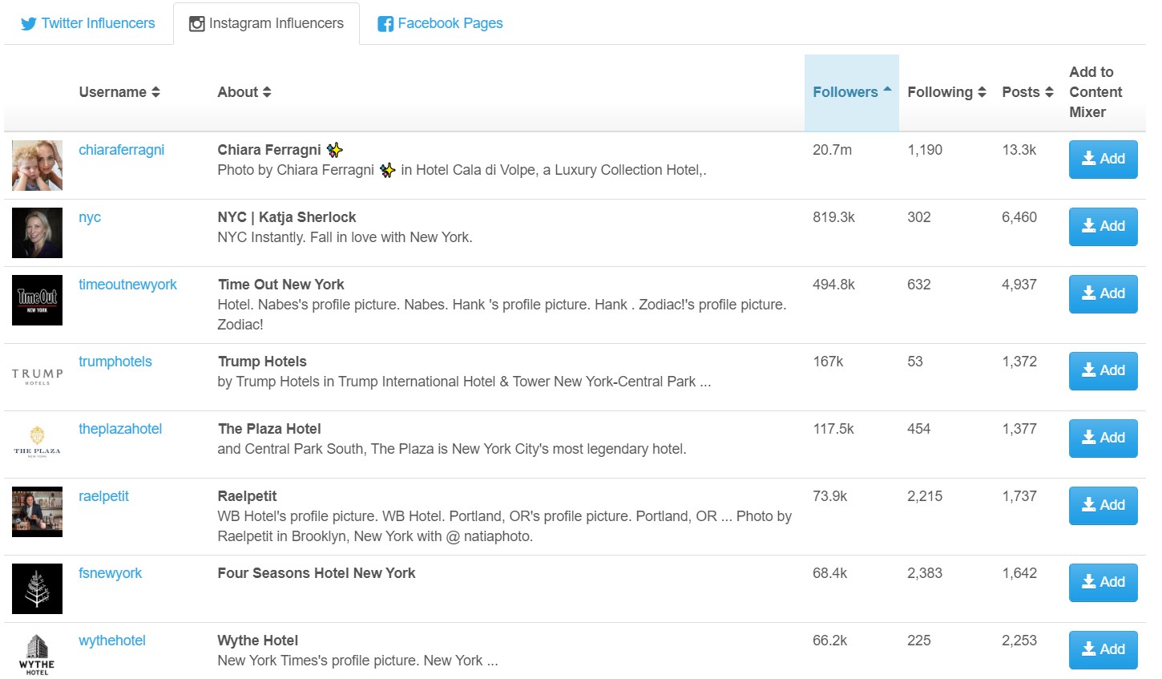The height and width of the screenshot is (679, 1162).
Task: Open the chiaraferragni profile link
Action: 121,150
